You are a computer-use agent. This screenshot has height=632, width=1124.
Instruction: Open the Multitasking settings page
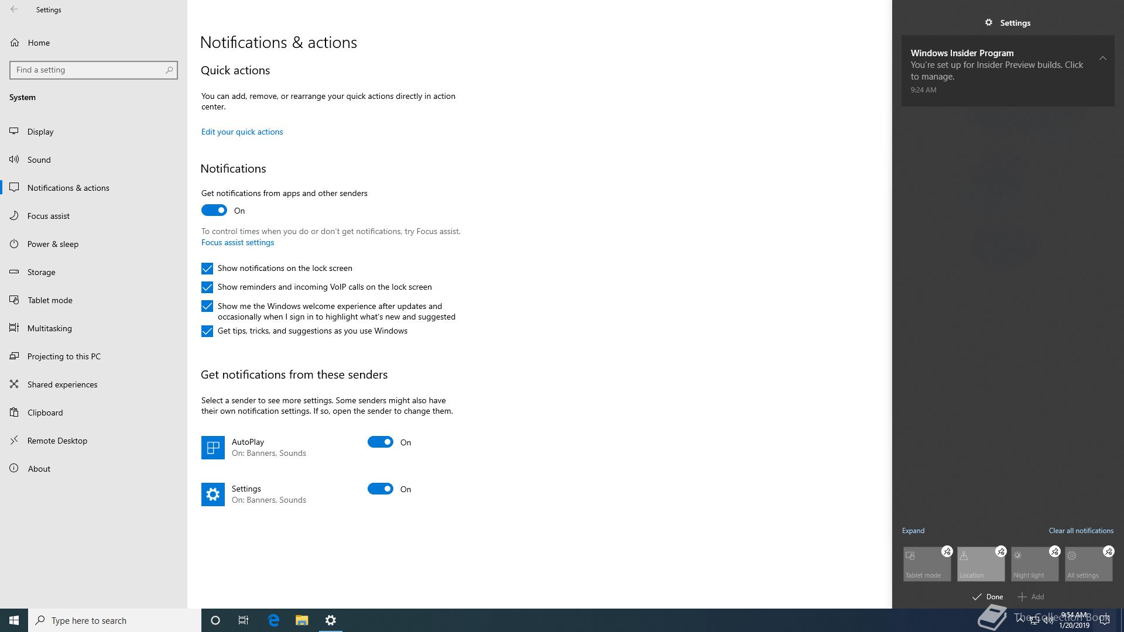click(94, 328)
